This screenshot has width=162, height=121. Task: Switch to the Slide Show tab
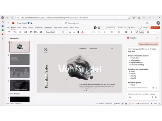coord(58,28)
